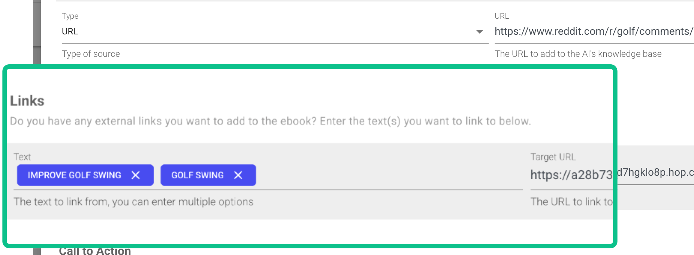The height and width of the screenshot is (255, 694).
Task: Click the AI's knowledge base helper text
Action: (578, 54)
